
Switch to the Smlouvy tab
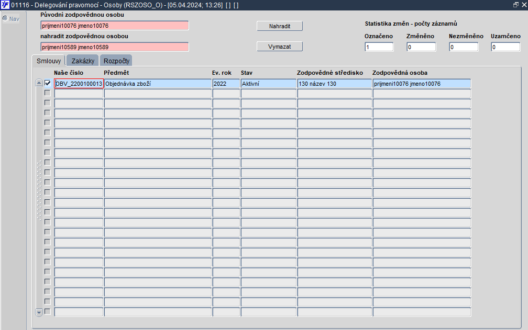(x=49, y=61)
